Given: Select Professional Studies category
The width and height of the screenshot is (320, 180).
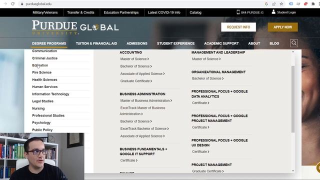Looking at the screenshot, I should [x=48, y=115].
